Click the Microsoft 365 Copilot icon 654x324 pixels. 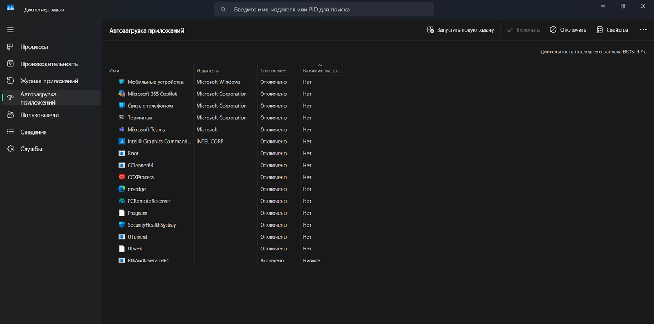tap(122, 94)
